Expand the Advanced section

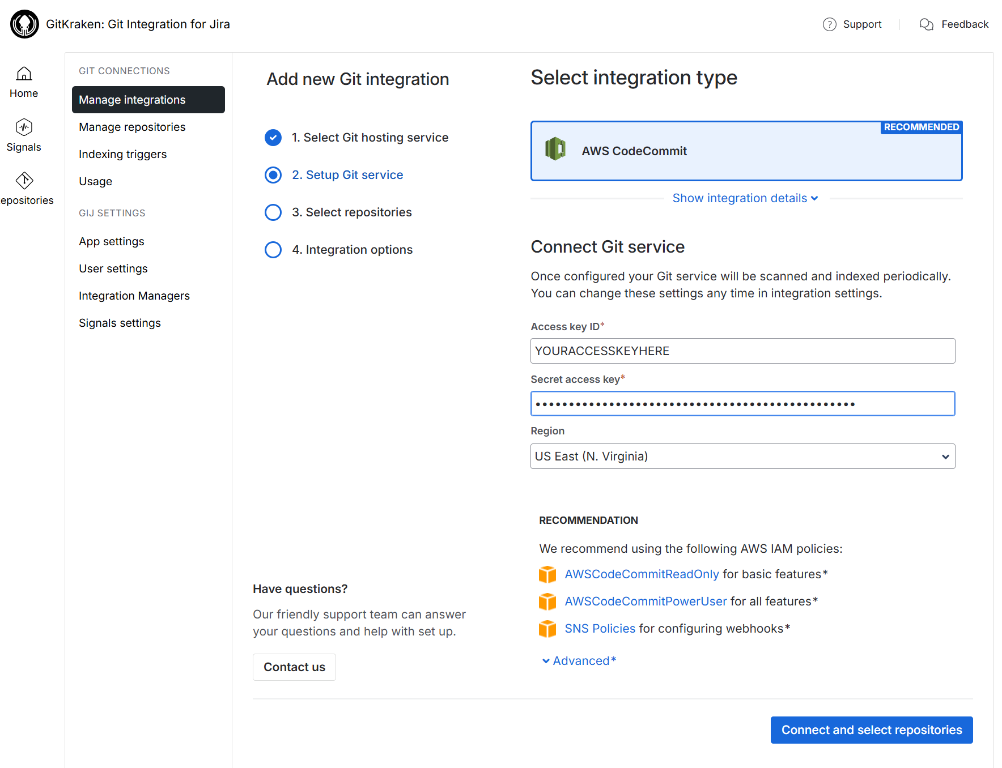[x=579, y=661]
